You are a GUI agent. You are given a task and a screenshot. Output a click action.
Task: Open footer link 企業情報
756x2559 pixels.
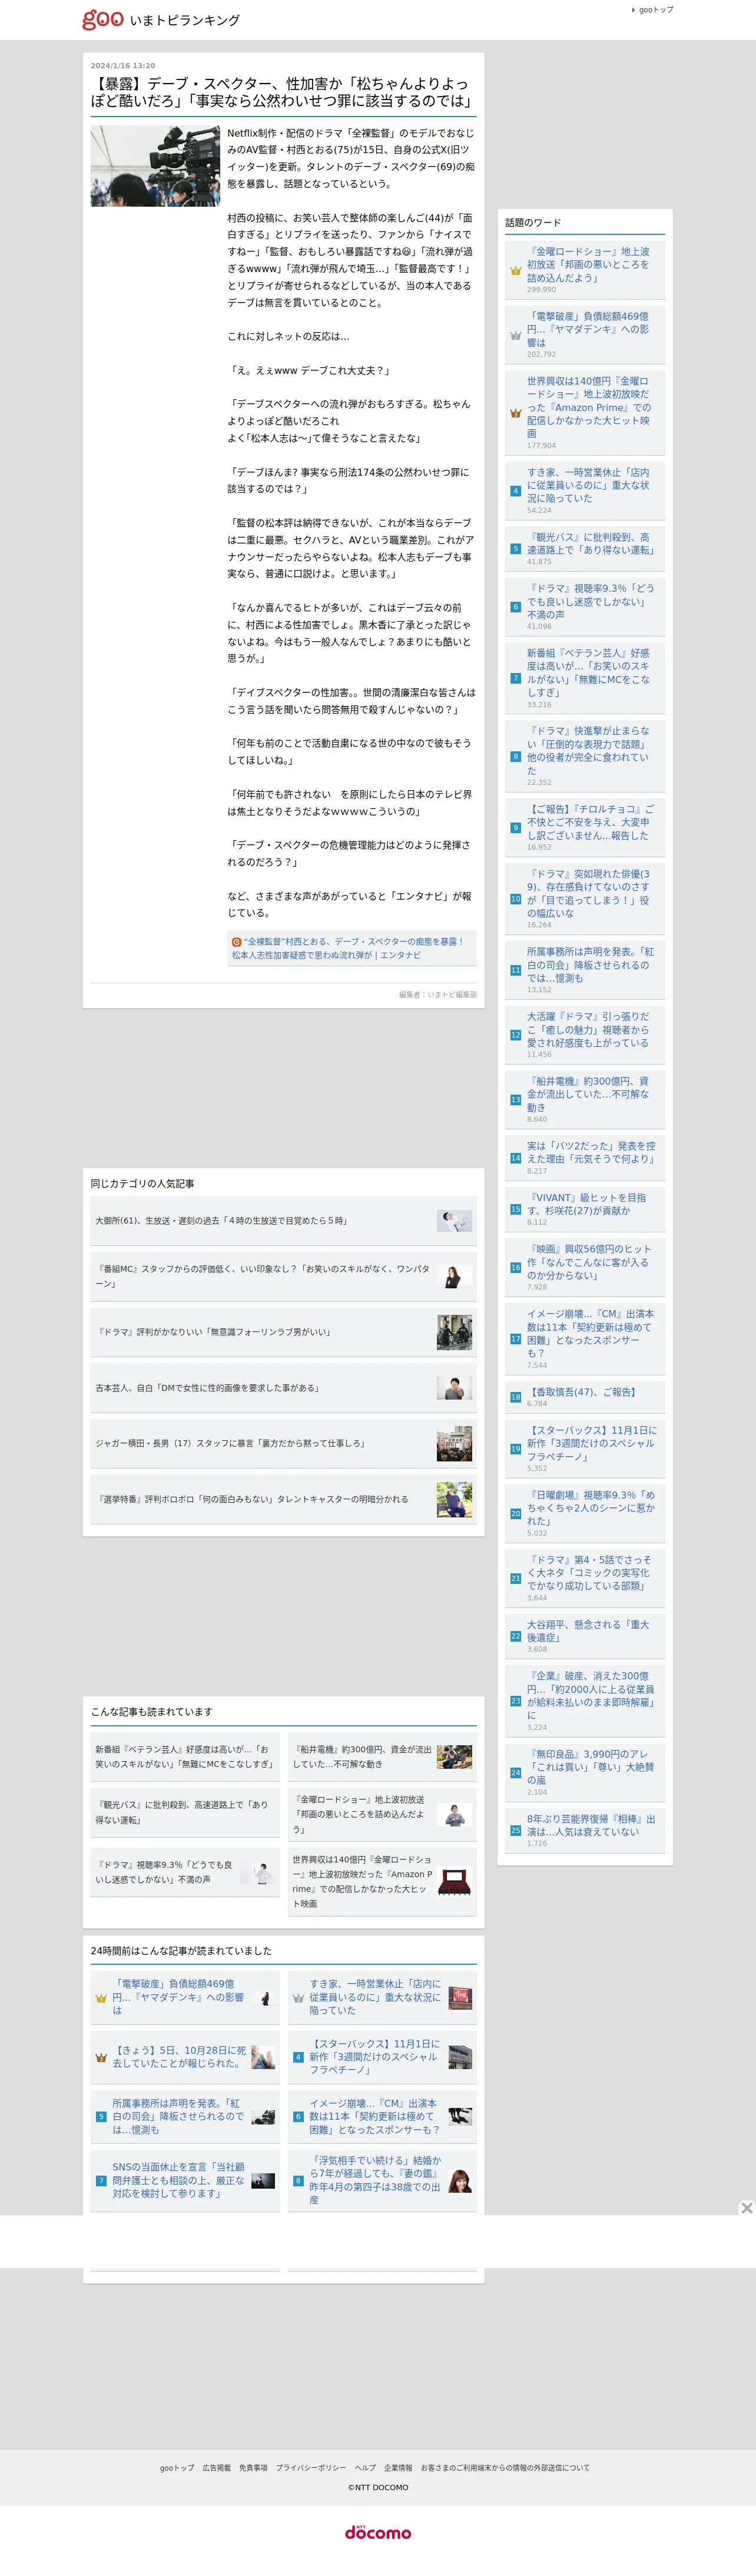(x=399, y=2468)
